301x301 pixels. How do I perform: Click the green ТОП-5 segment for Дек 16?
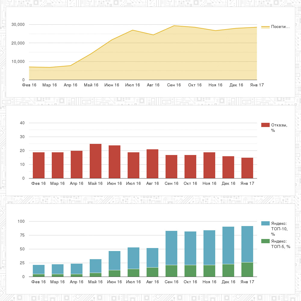(x=228, y=271)
